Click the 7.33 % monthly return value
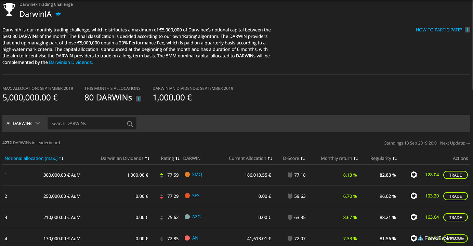473x246 pixels. (x=350, y=239)
